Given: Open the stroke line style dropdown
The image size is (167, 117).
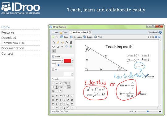Looking at the screenshot, I should click(58, 61).
